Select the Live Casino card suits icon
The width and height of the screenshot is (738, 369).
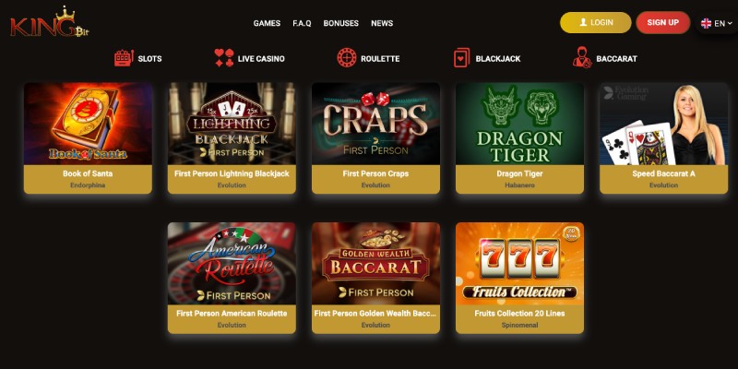pyautogui.click(x=224, y=58)
